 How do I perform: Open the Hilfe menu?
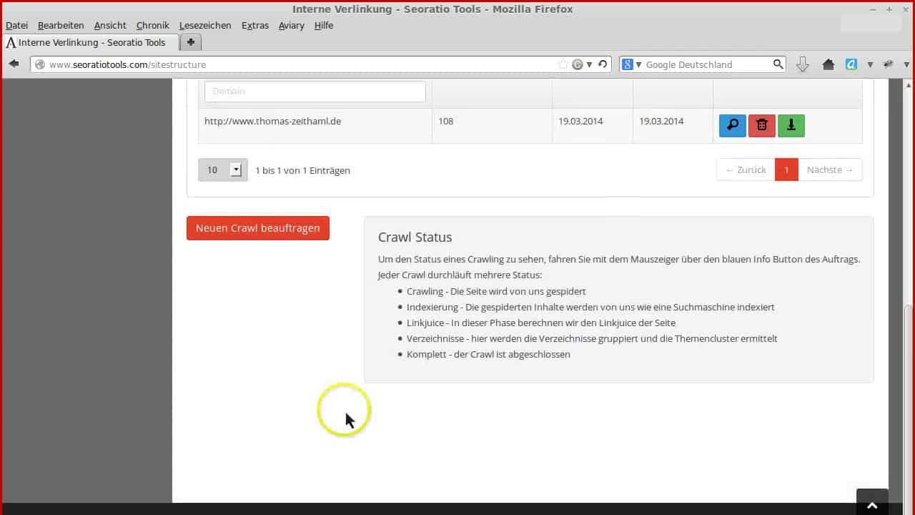tap(324, 25)
